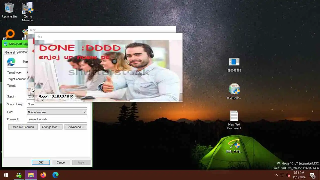Click the Shortcut key field
Image resolution: width=320 pixels, height=180 pixels.
57,104
